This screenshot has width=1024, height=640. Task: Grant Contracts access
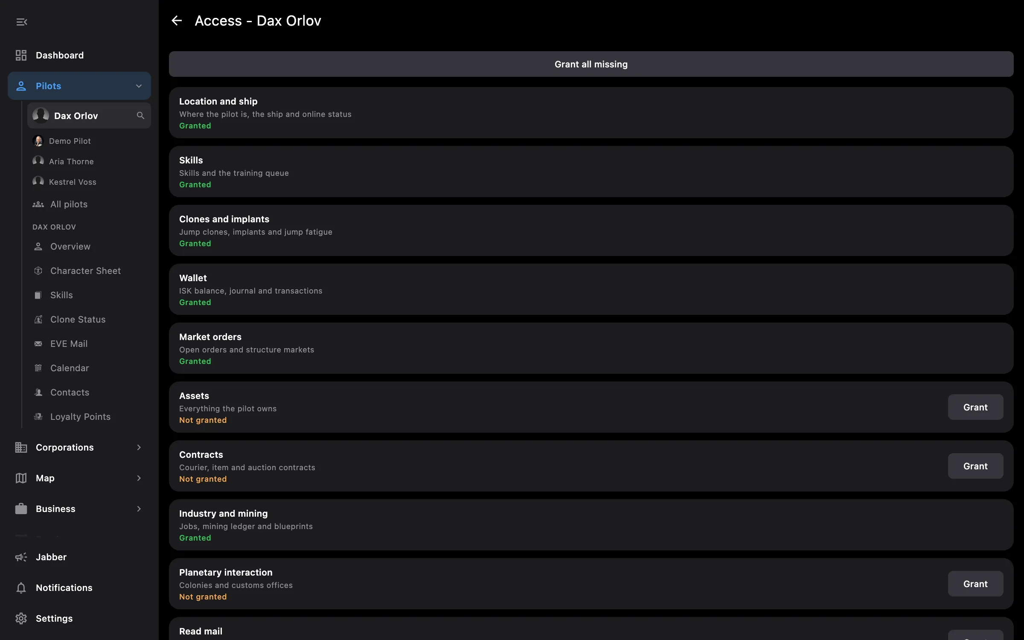click(x=975, y=466)
